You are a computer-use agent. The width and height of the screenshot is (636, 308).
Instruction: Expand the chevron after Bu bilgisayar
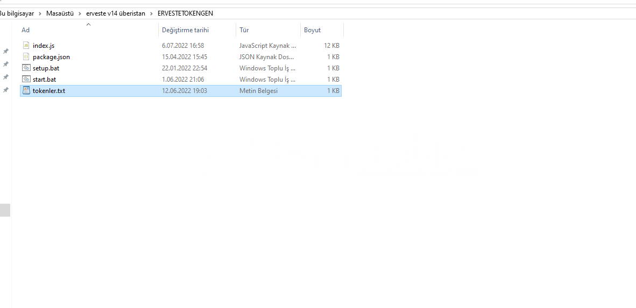(40, 13)
